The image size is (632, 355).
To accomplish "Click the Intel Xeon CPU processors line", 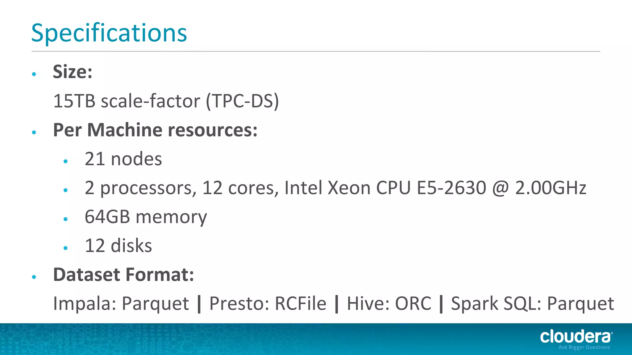I will [335, 188].
